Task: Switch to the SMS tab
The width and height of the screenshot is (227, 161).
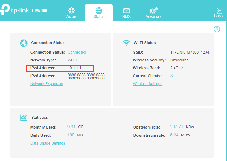Action: [126, 13]
